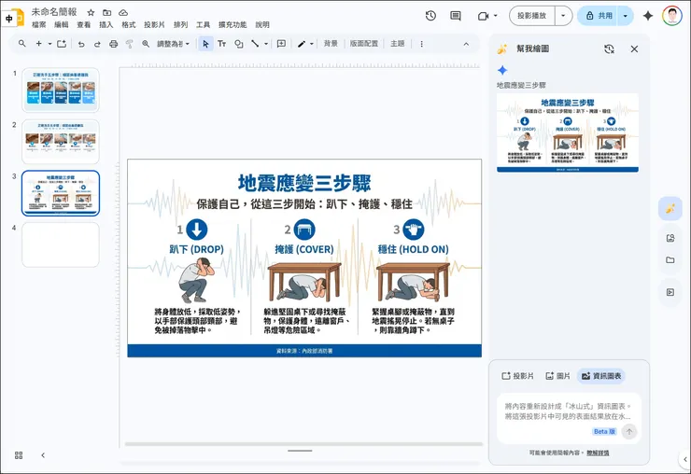691x474 pixels.
Task: Open version history clock icon
Action: click(430, 16)
